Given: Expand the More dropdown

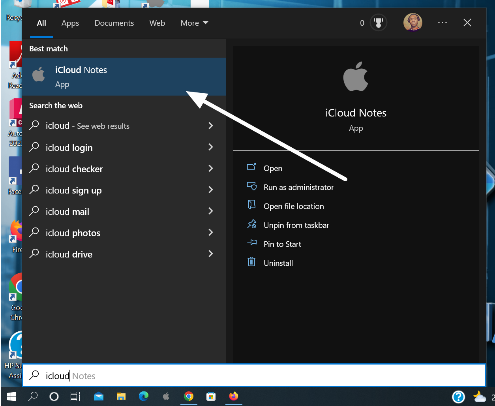Looking at the screenshot, I should point(194,23).
